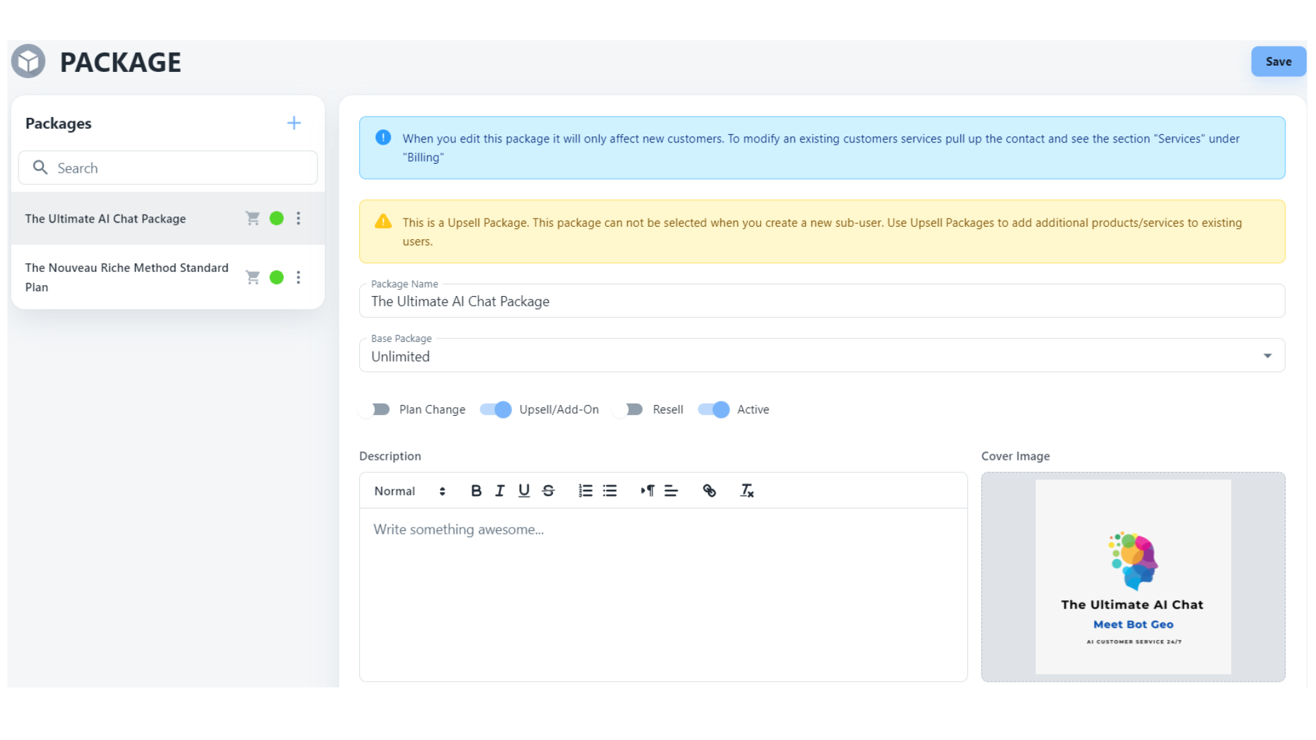
Task: Click the Save button
Action: point(1278,62)
